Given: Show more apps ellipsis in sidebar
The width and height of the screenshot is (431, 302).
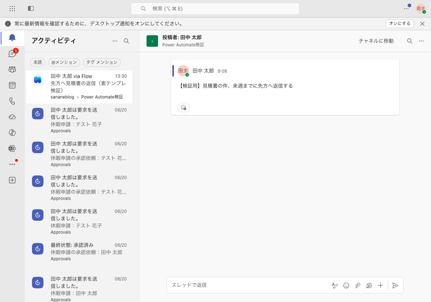Looking at the screenshot, I should pos(12,164).
